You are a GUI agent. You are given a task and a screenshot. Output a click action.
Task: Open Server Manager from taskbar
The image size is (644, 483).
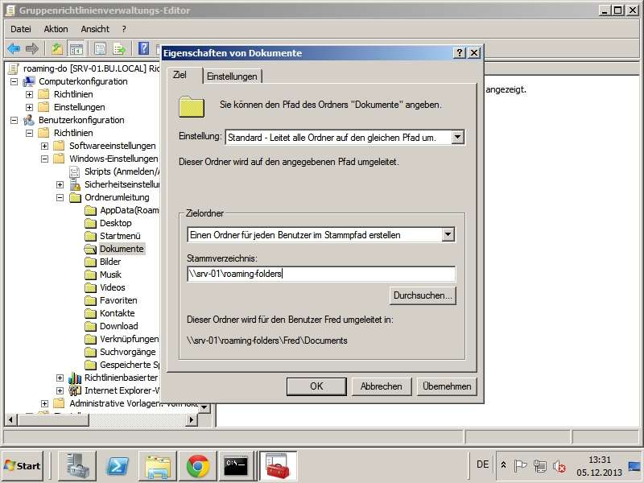coord(76,466)
